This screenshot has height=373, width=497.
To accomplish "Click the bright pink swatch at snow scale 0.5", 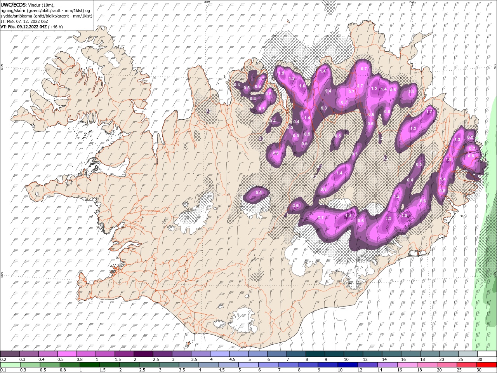I will (67, 354).
